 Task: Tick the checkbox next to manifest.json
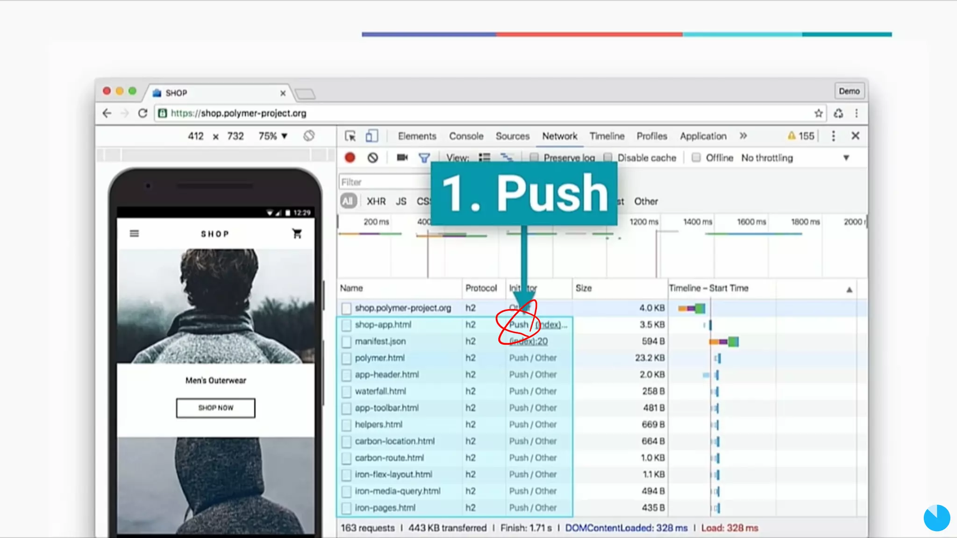coord(346,342)
